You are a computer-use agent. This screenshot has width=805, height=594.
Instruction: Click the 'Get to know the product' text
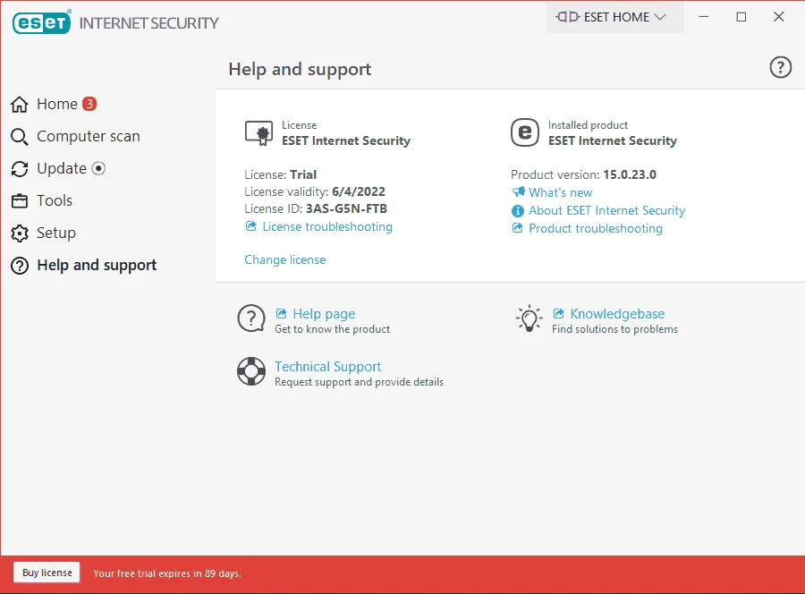[332, 329]
